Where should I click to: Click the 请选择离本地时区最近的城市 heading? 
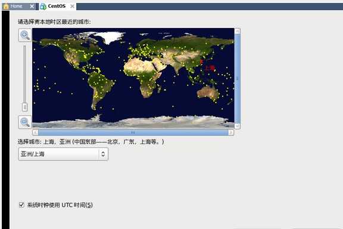tap(54, 21)
